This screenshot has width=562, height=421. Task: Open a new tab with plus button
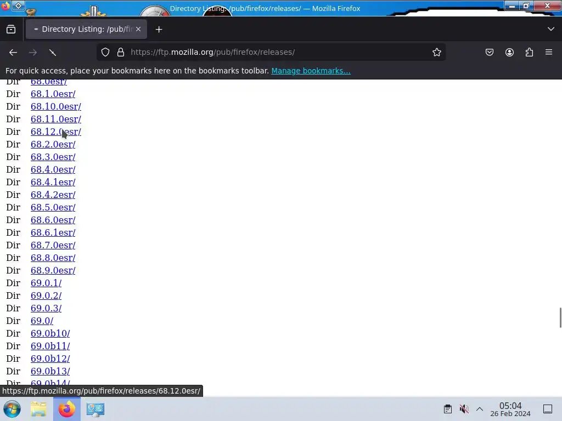pyautogui.click(x=159, y=30)
